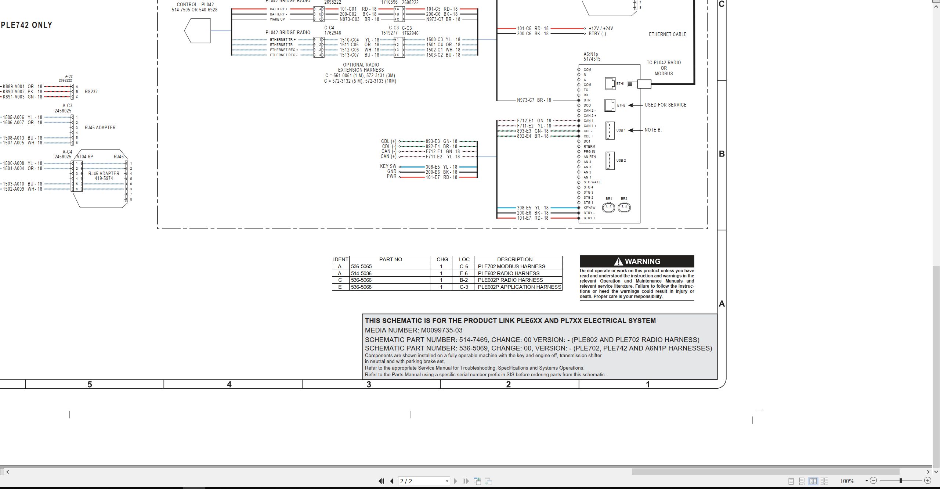The height and width of the screenshot is (489, 940).
Task: Click the PLE742 ONLY heading
Action: [x=26, y=25]
